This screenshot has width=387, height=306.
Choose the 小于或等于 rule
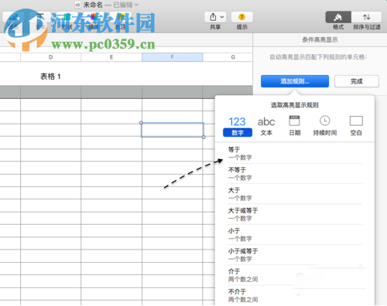295,255
